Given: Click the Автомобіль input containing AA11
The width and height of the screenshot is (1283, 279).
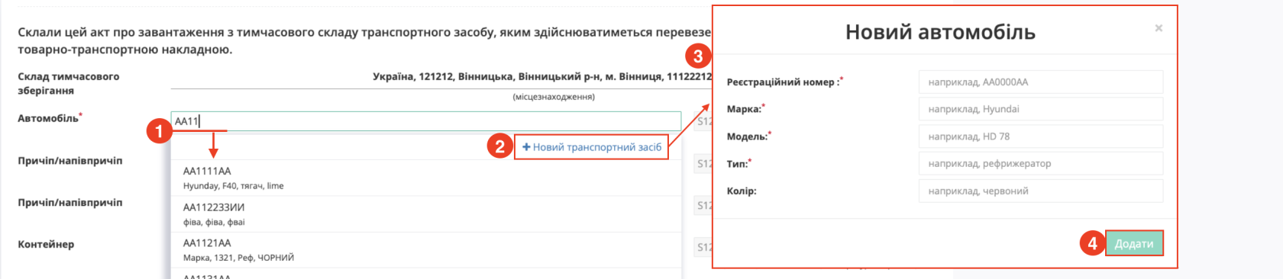Looking at the screenshot, I should (425, 121).
